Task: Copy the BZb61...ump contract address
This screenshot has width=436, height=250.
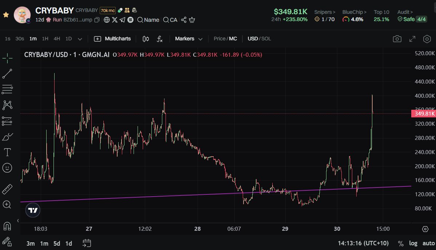Action: (x=97, y=20)
